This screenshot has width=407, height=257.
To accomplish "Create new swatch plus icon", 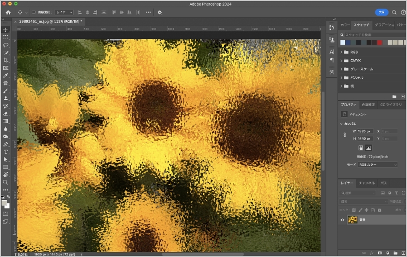I will [403, 97].
